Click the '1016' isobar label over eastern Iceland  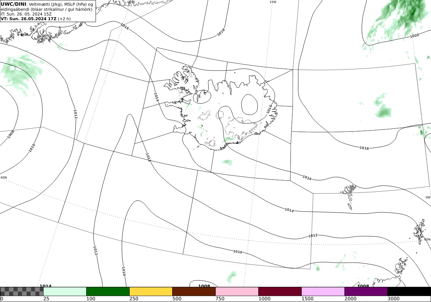coord(269,109)
